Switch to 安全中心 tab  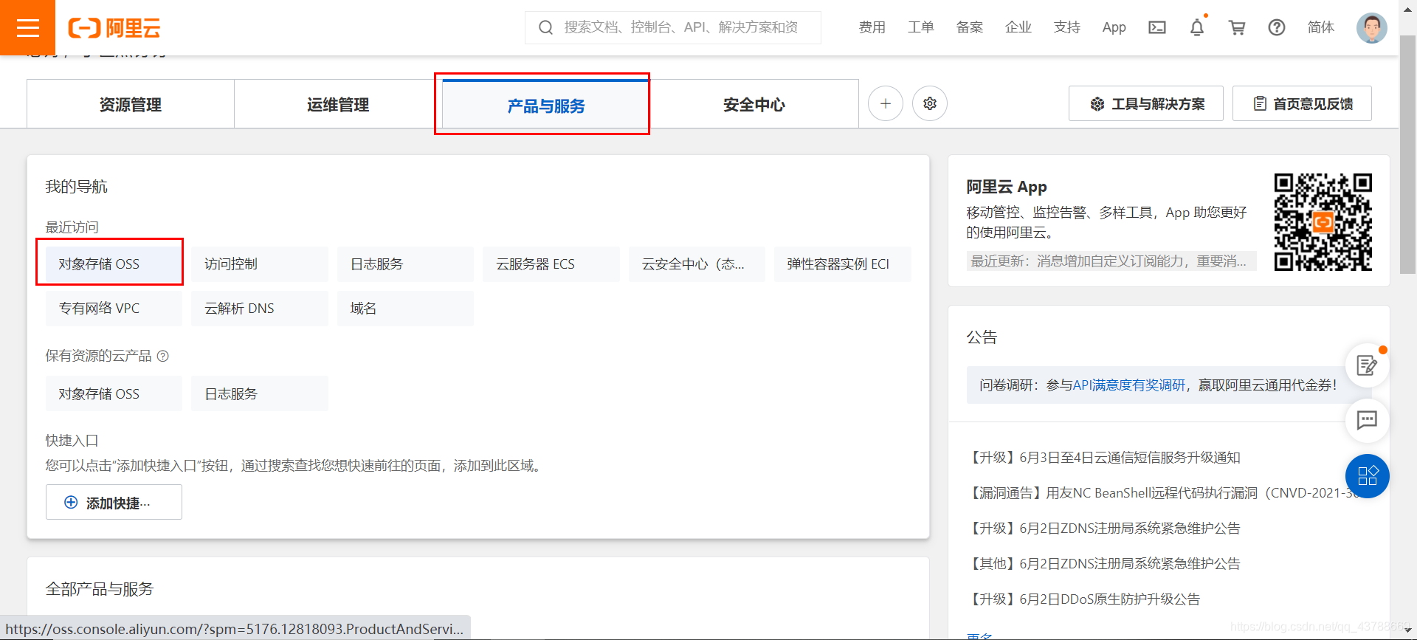click(754, 104)
